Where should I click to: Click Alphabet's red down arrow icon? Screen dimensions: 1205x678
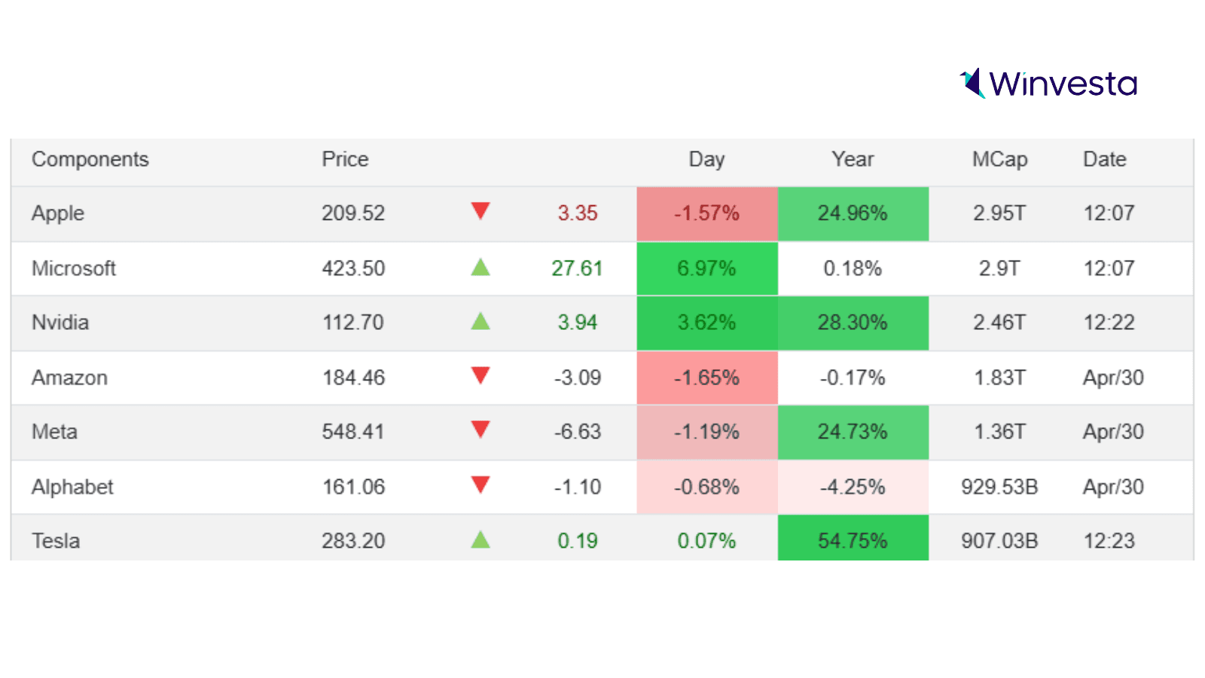coord(480,484)
